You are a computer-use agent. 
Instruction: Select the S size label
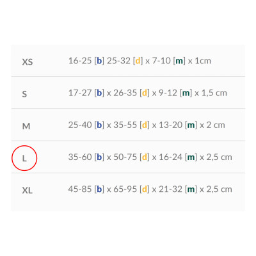(24, 94)
